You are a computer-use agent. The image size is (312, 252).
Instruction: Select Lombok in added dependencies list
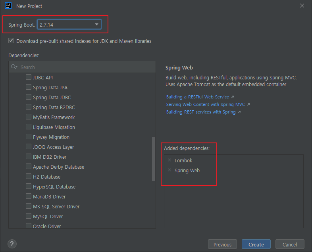183,160
